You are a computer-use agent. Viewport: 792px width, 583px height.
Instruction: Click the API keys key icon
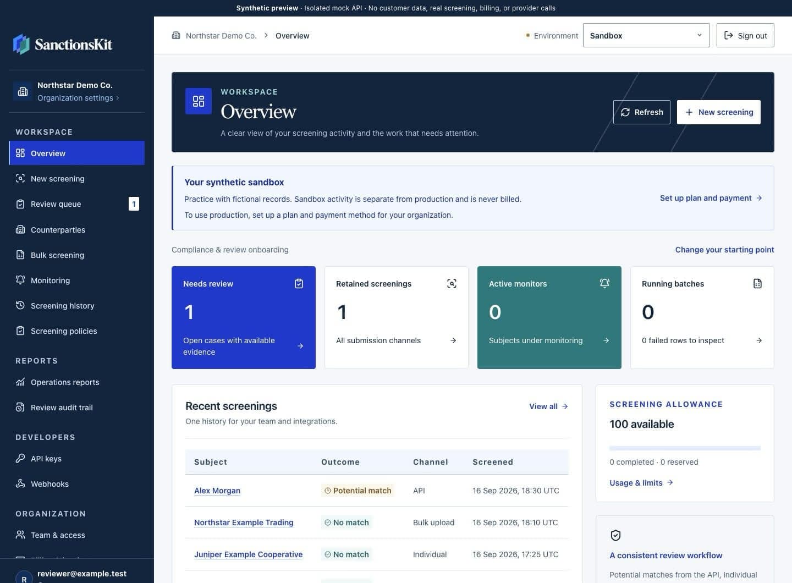click(x=20, y=458)
